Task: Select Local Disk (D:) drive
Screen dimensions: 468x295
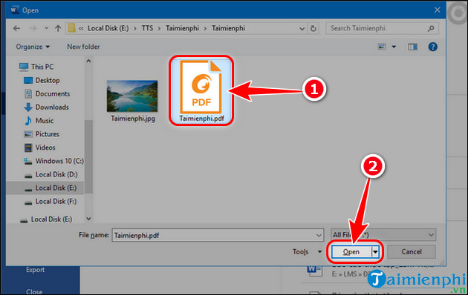Action: coord(51,174)
